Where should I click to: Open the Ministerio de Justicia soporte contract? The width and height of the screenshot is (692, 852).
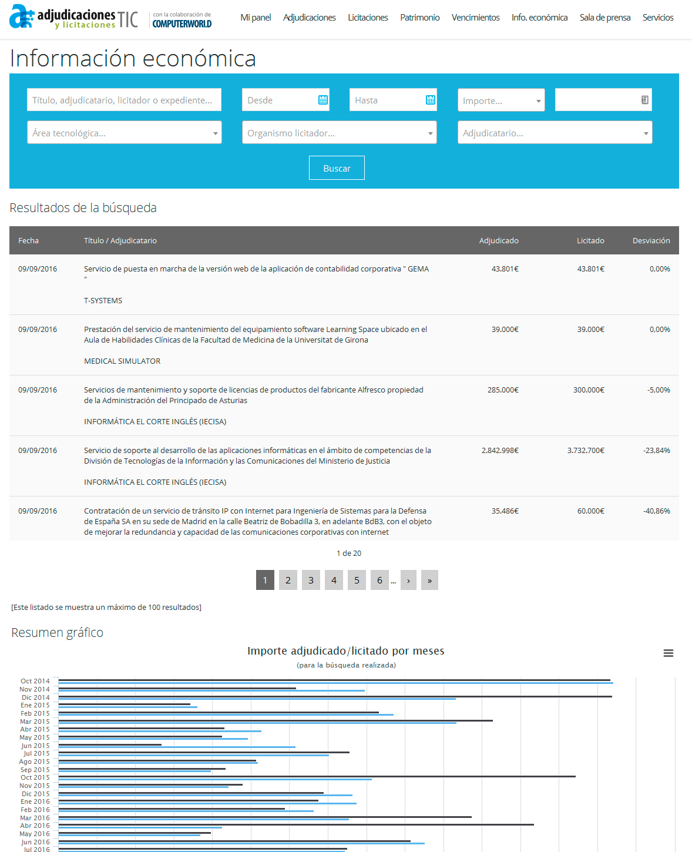coord(257,455)
